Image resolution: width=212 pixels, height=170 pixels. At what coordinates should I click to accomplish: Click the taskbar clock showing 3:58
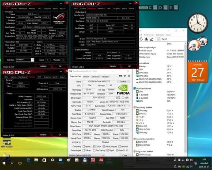point(204,159)
